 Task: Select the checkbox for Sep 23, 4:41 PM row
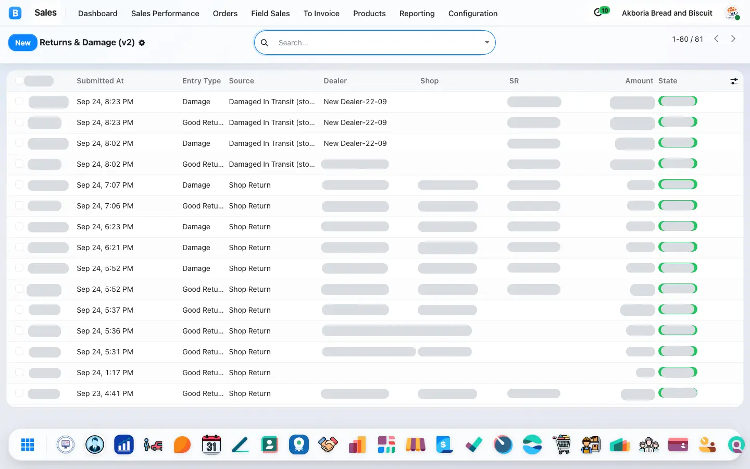19,393
